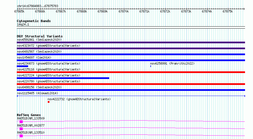Click the 67865k ruler tick label

[19, 11]
